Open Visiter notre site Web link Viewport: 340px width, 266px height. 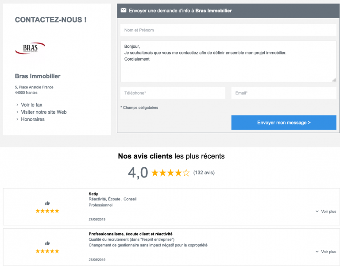pos(43,112)
